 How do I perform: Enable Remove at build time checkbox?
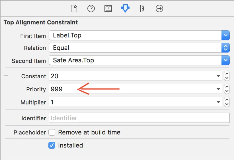(52, 132)
